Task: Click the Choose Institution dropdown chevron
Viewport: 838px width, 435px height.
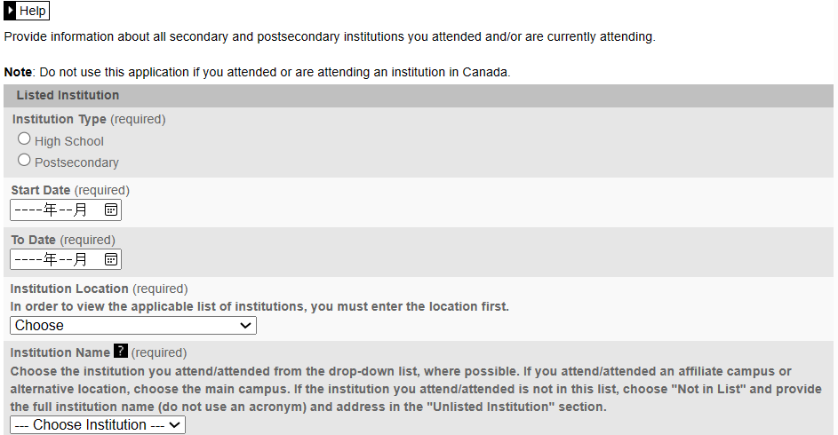Action: [x=174, y=425]
